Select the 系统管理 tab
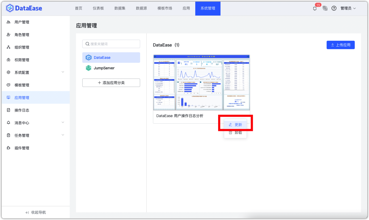 208,8
